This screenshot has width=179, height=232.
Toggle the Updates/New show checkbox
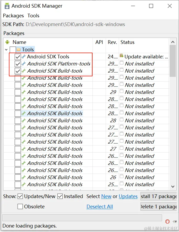click(20, 196)
